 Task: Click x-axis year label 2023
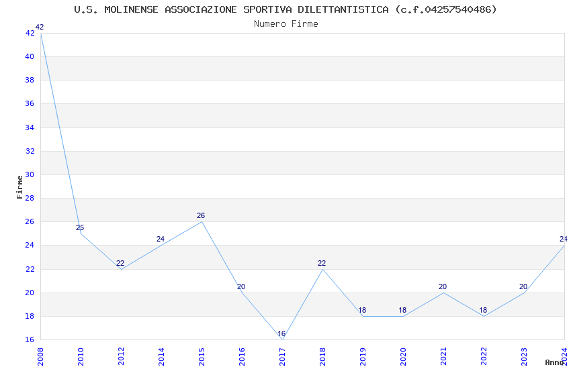pyautogui.click(x=524, y=357)
